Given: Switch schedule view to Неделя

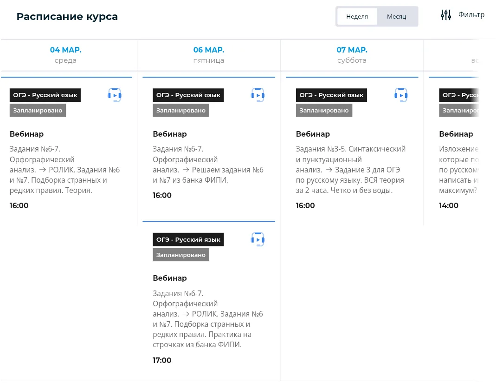Looking at the screenshot, I should [357, 16].
